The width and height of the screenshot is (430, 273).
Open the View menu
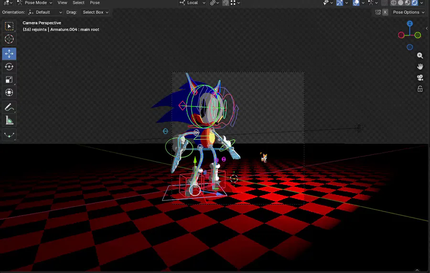[62, 3]
